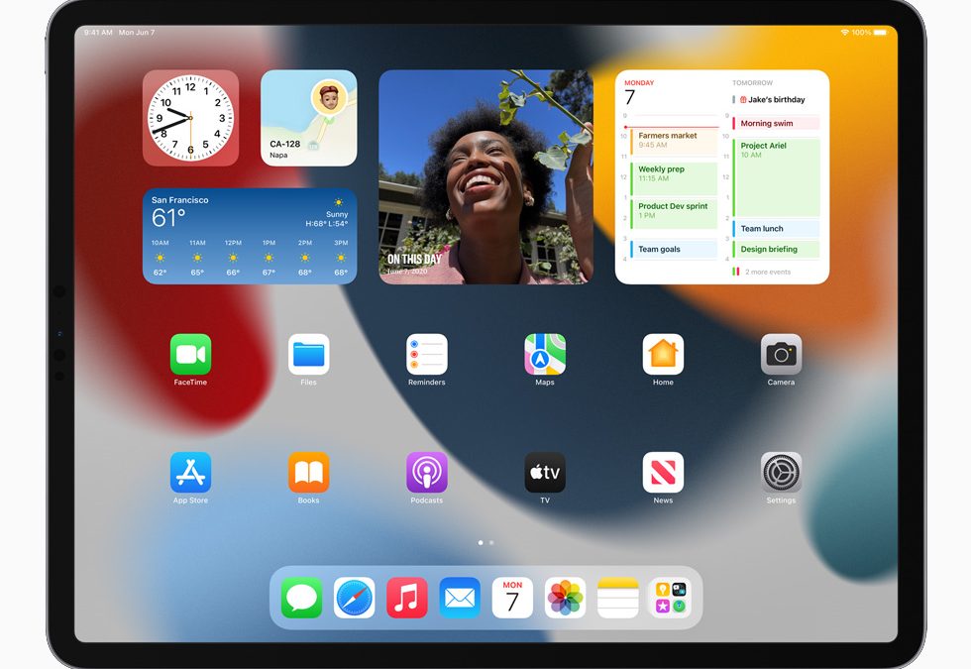This screenshot has height=669, width=971.
Task: Open Music from the dock
Action: point(407,598)
